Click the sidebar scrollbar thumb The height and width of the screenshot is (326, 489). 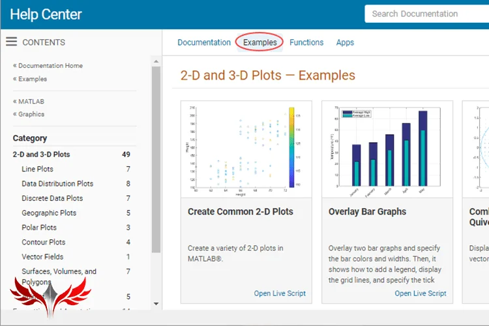pyautogui.click(x=156, y=159)
